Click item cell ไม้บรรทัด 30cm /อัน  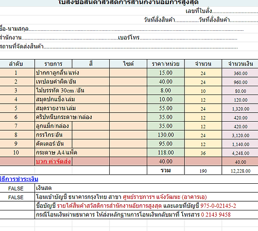pyautogui.click(x=72, y=90)
